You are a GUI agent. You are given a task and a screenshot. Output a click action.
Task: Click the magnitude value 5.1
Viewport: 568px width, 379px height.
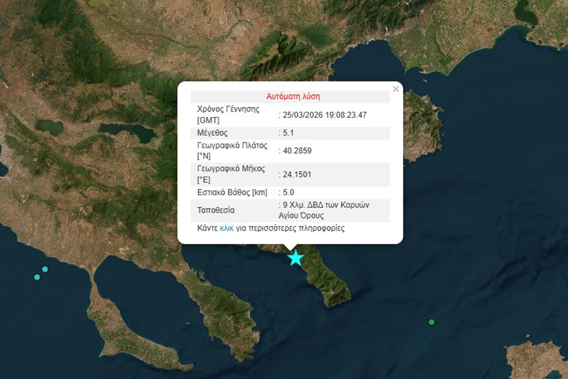click(288, 133)
